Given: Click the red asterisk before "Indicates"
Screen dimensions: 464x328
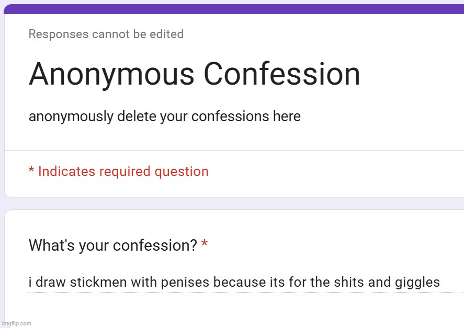Looking at the screenshot, I should click(31, 171).
